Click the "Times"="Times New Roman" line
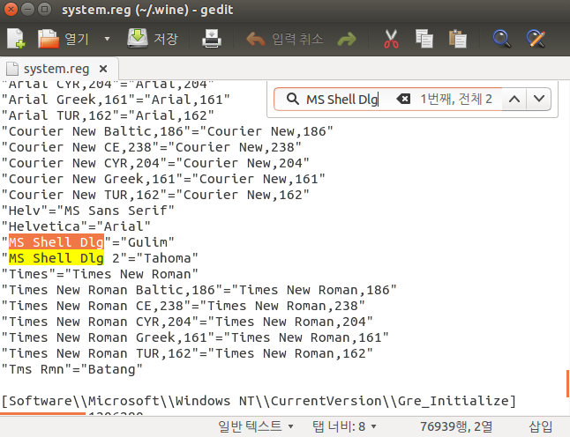 point(100,274)
